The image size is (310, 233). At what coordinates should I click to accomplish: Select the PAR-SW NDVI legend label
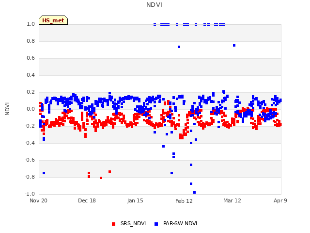coord(180,223)
